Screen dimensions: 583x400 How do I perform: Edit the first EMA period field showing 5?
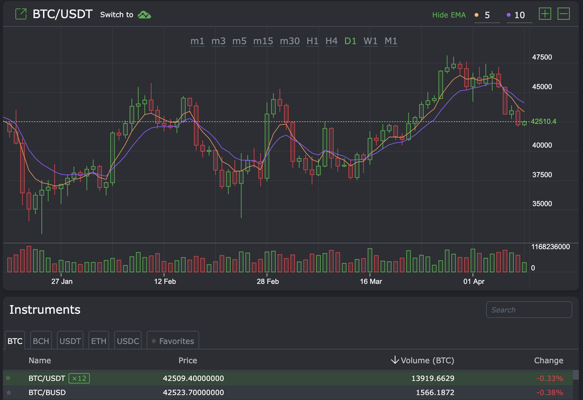pos(487,15)
